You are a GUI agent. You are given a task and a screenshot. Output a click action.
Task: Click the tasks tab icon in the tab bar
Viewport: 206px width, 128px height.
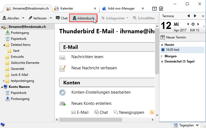[x=161, y=8]
